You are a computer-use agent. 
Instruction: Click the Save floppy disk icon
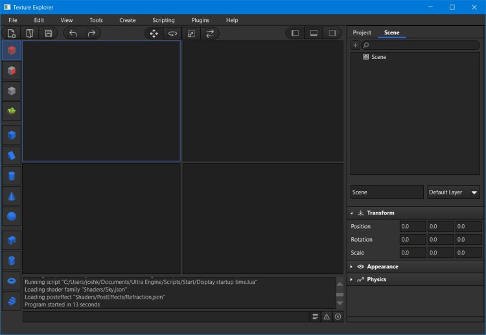pyautogui.click(x=48, y=33)
